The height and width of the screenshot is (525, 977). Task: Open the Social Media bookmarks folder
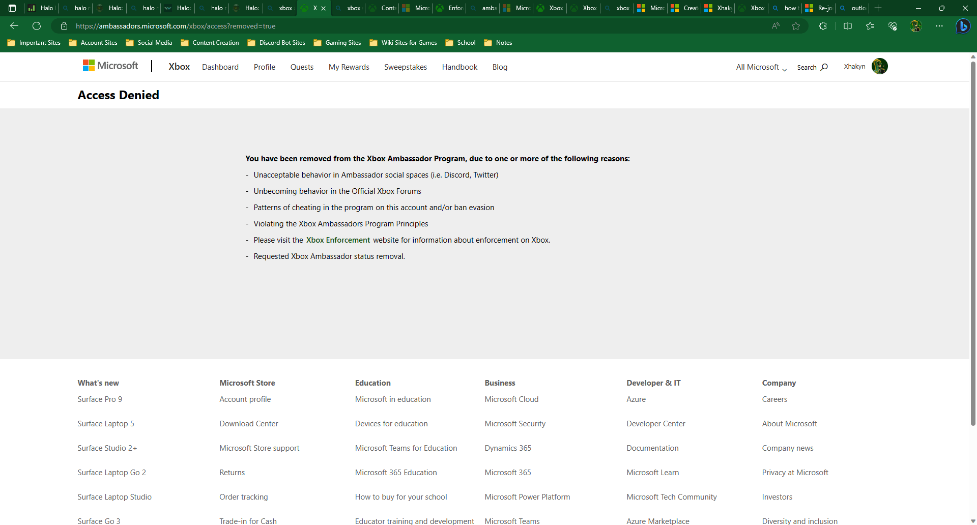point(149,43)
